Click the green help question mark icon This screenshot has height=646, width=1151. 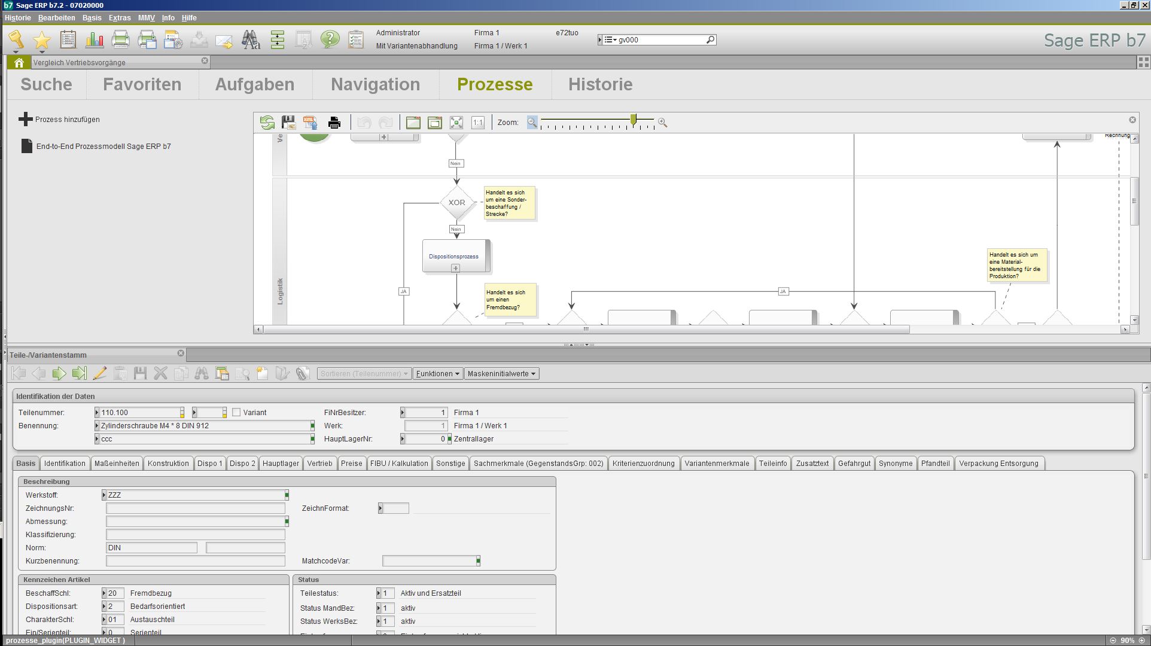pos(330,39)
